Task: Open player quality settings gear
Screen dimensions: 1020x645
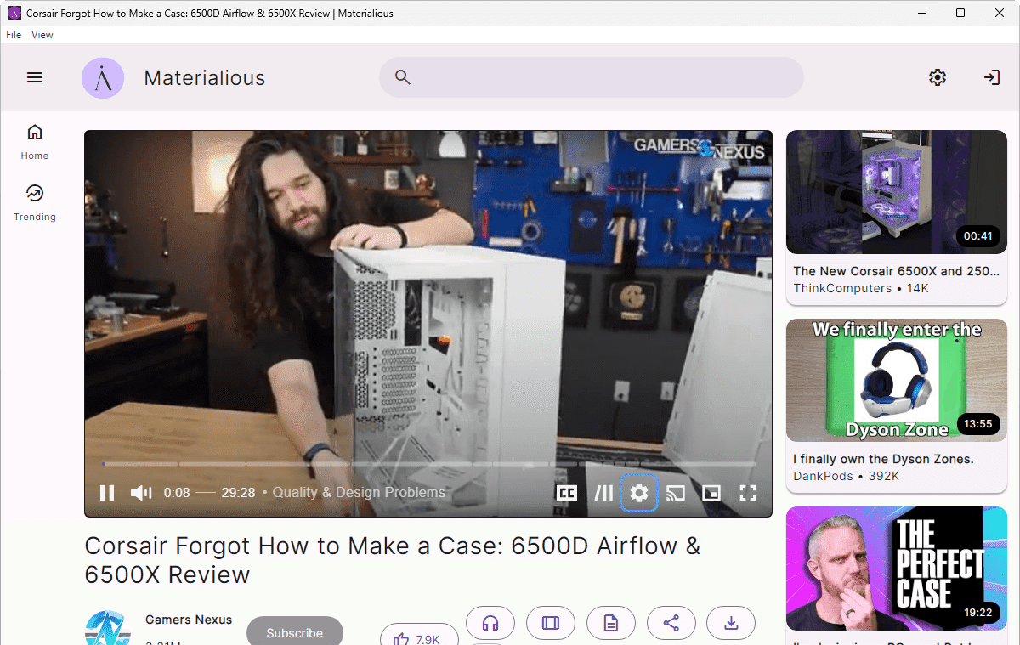Action: coord(639,493)
